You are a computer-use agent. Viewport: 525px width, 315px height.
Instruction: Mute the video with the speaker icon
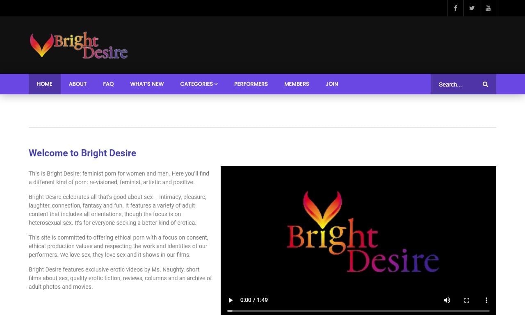coord(447,300)
